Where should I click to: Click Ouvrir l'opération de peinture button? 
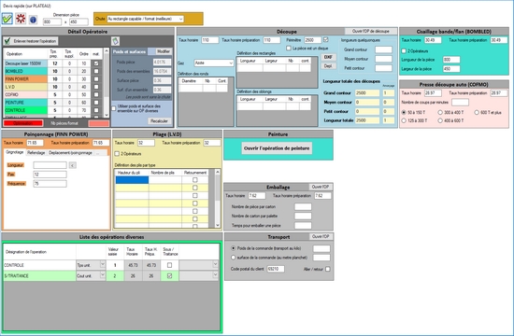click(277, 148)
